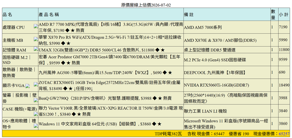Select the AMD R7 7700 MPK product name
Screen dimensions: 292x138
[110, 27]
